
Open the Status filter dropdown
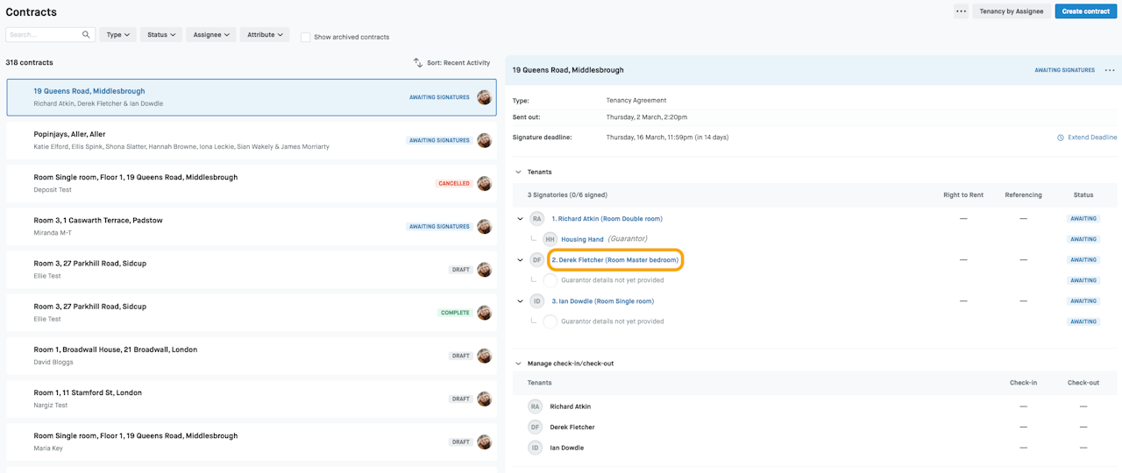pos(160,35)
